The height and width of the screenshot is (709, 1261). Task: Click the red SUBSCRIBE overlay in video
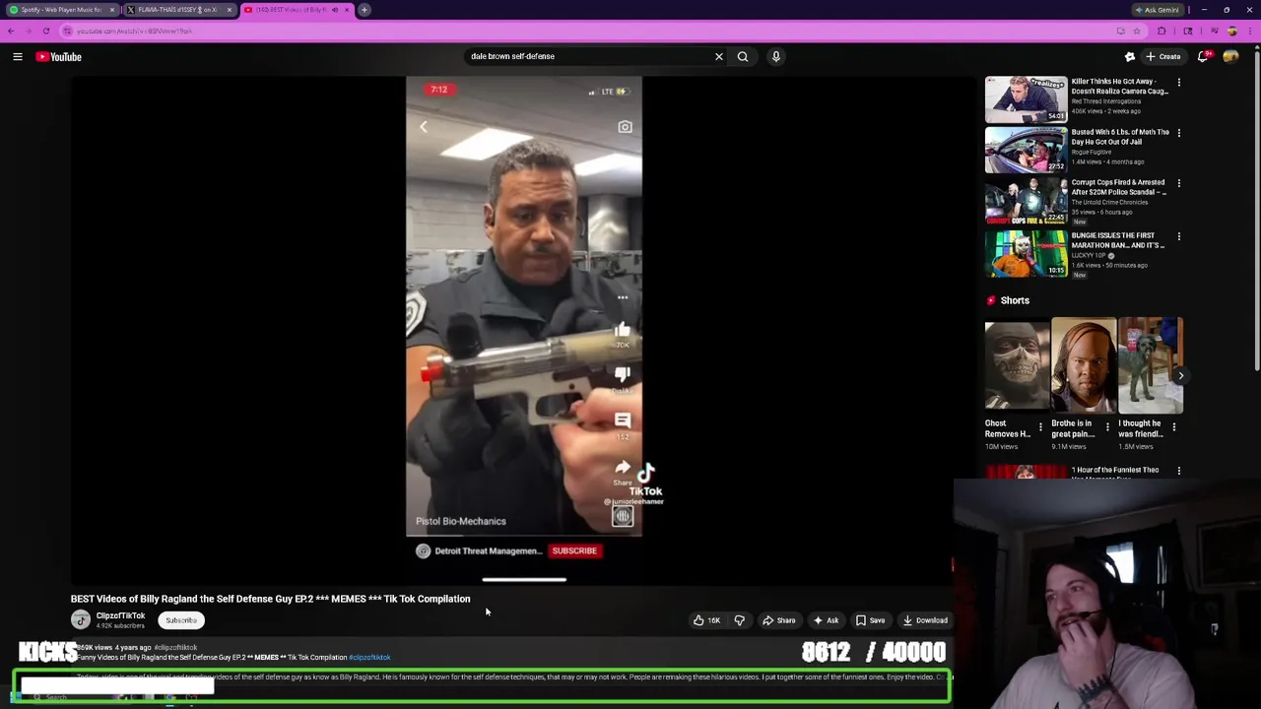click(574, 551)
